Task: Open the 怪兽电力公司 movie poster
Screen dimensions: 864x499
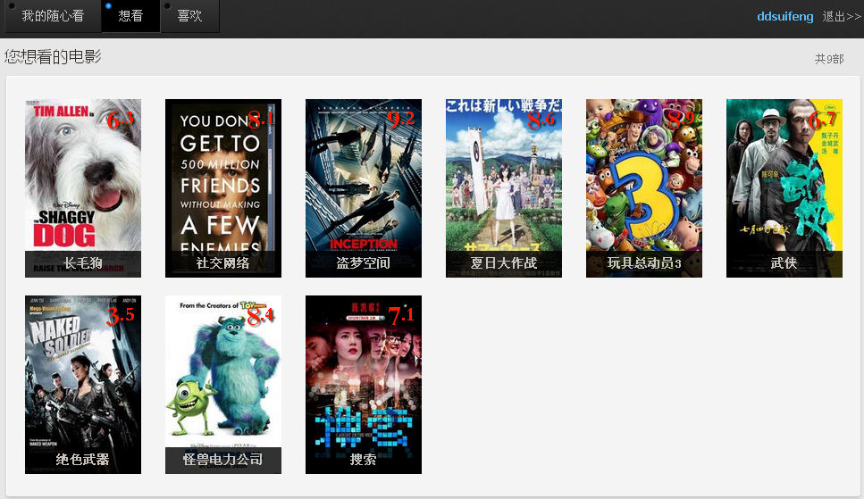Action: tap(223, 385)
